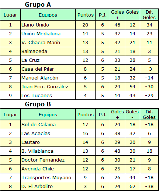Click Casa del Pilar team name
This screenshot has width=159, height=191.
coord(38,69)
